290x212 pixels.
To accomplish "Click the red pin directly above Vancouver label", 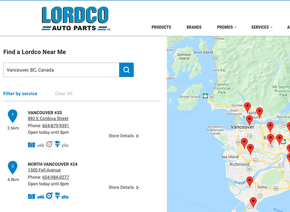I will [x=250, y=120].
